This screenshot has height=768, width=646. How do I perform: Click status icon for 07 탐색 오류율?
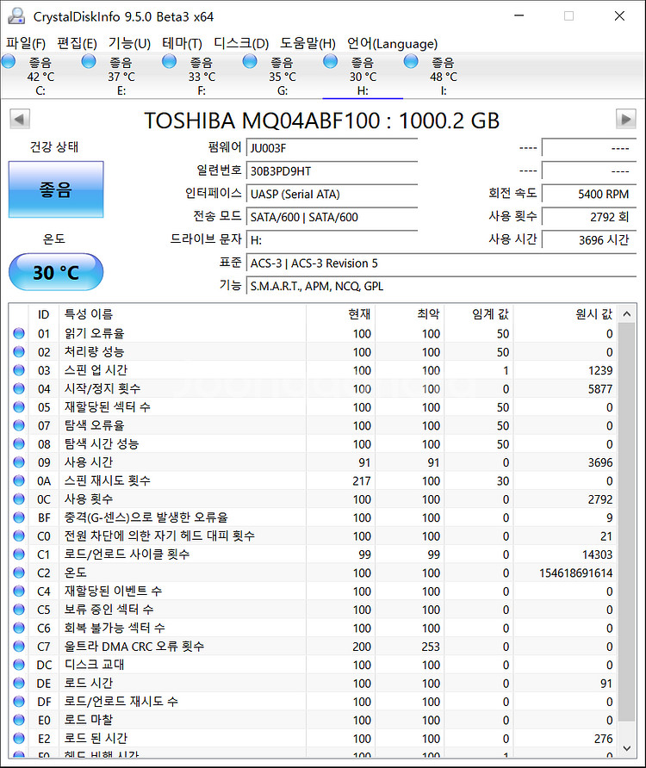pyautogui.click(x=19, y=425)
